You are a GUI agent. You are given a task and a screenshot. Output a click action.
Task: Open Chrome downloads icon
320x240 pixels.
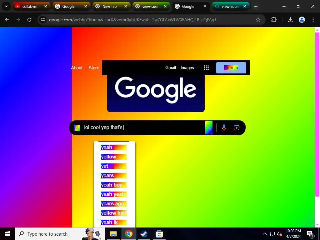pos(290,20)
